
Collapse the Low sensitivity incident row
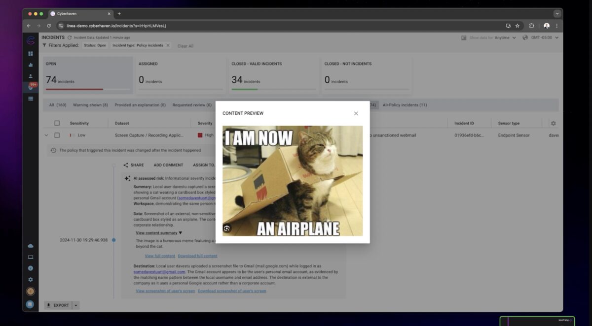[46, 135]
